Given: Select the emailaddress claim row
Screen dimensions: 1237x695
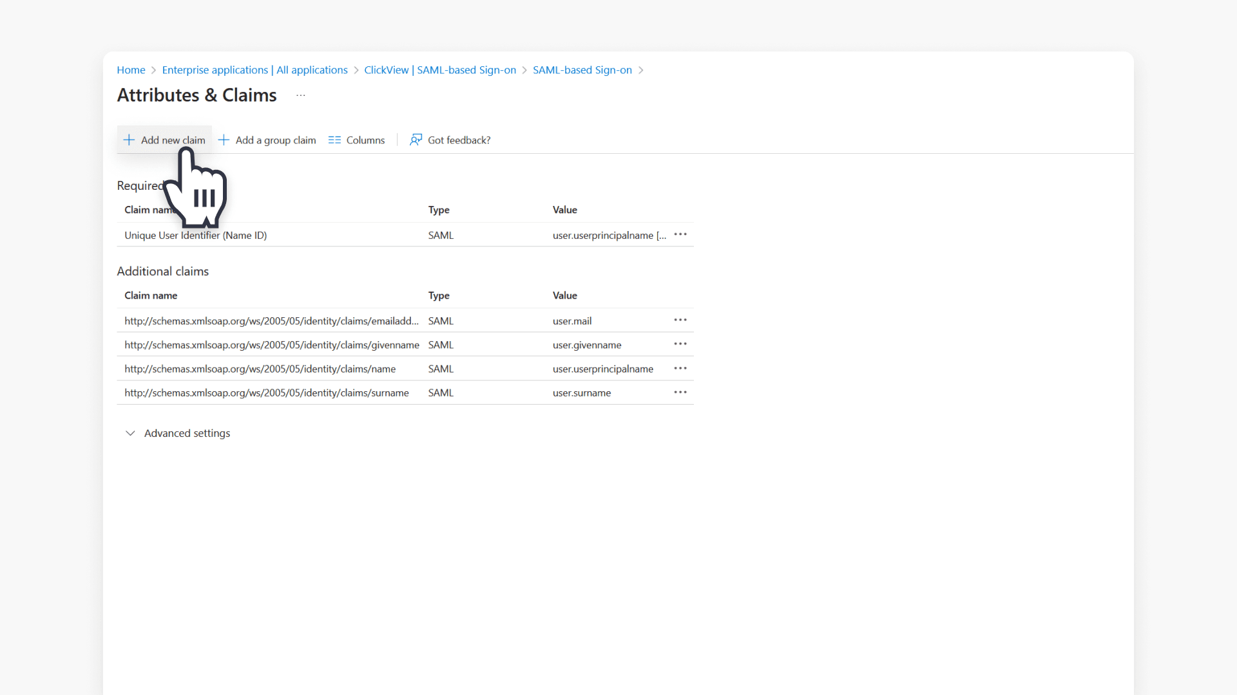Looking at the screenshot, I should pos(271,320).
